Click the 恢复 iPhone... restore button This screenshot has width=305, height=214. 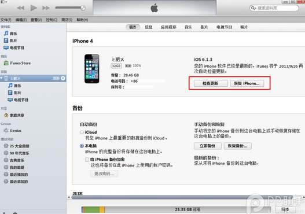click(x=247, y=83)
